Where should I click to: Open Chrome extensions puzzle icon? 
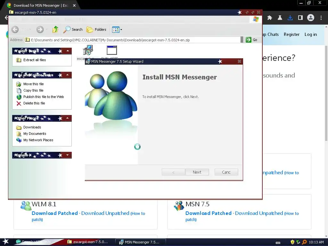(x=270, y=18)
